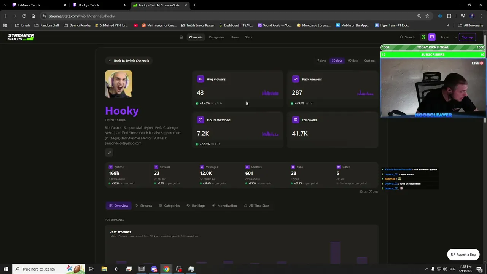487x274 pixels.
Task: Click the Login link
Action: [445, 37]
